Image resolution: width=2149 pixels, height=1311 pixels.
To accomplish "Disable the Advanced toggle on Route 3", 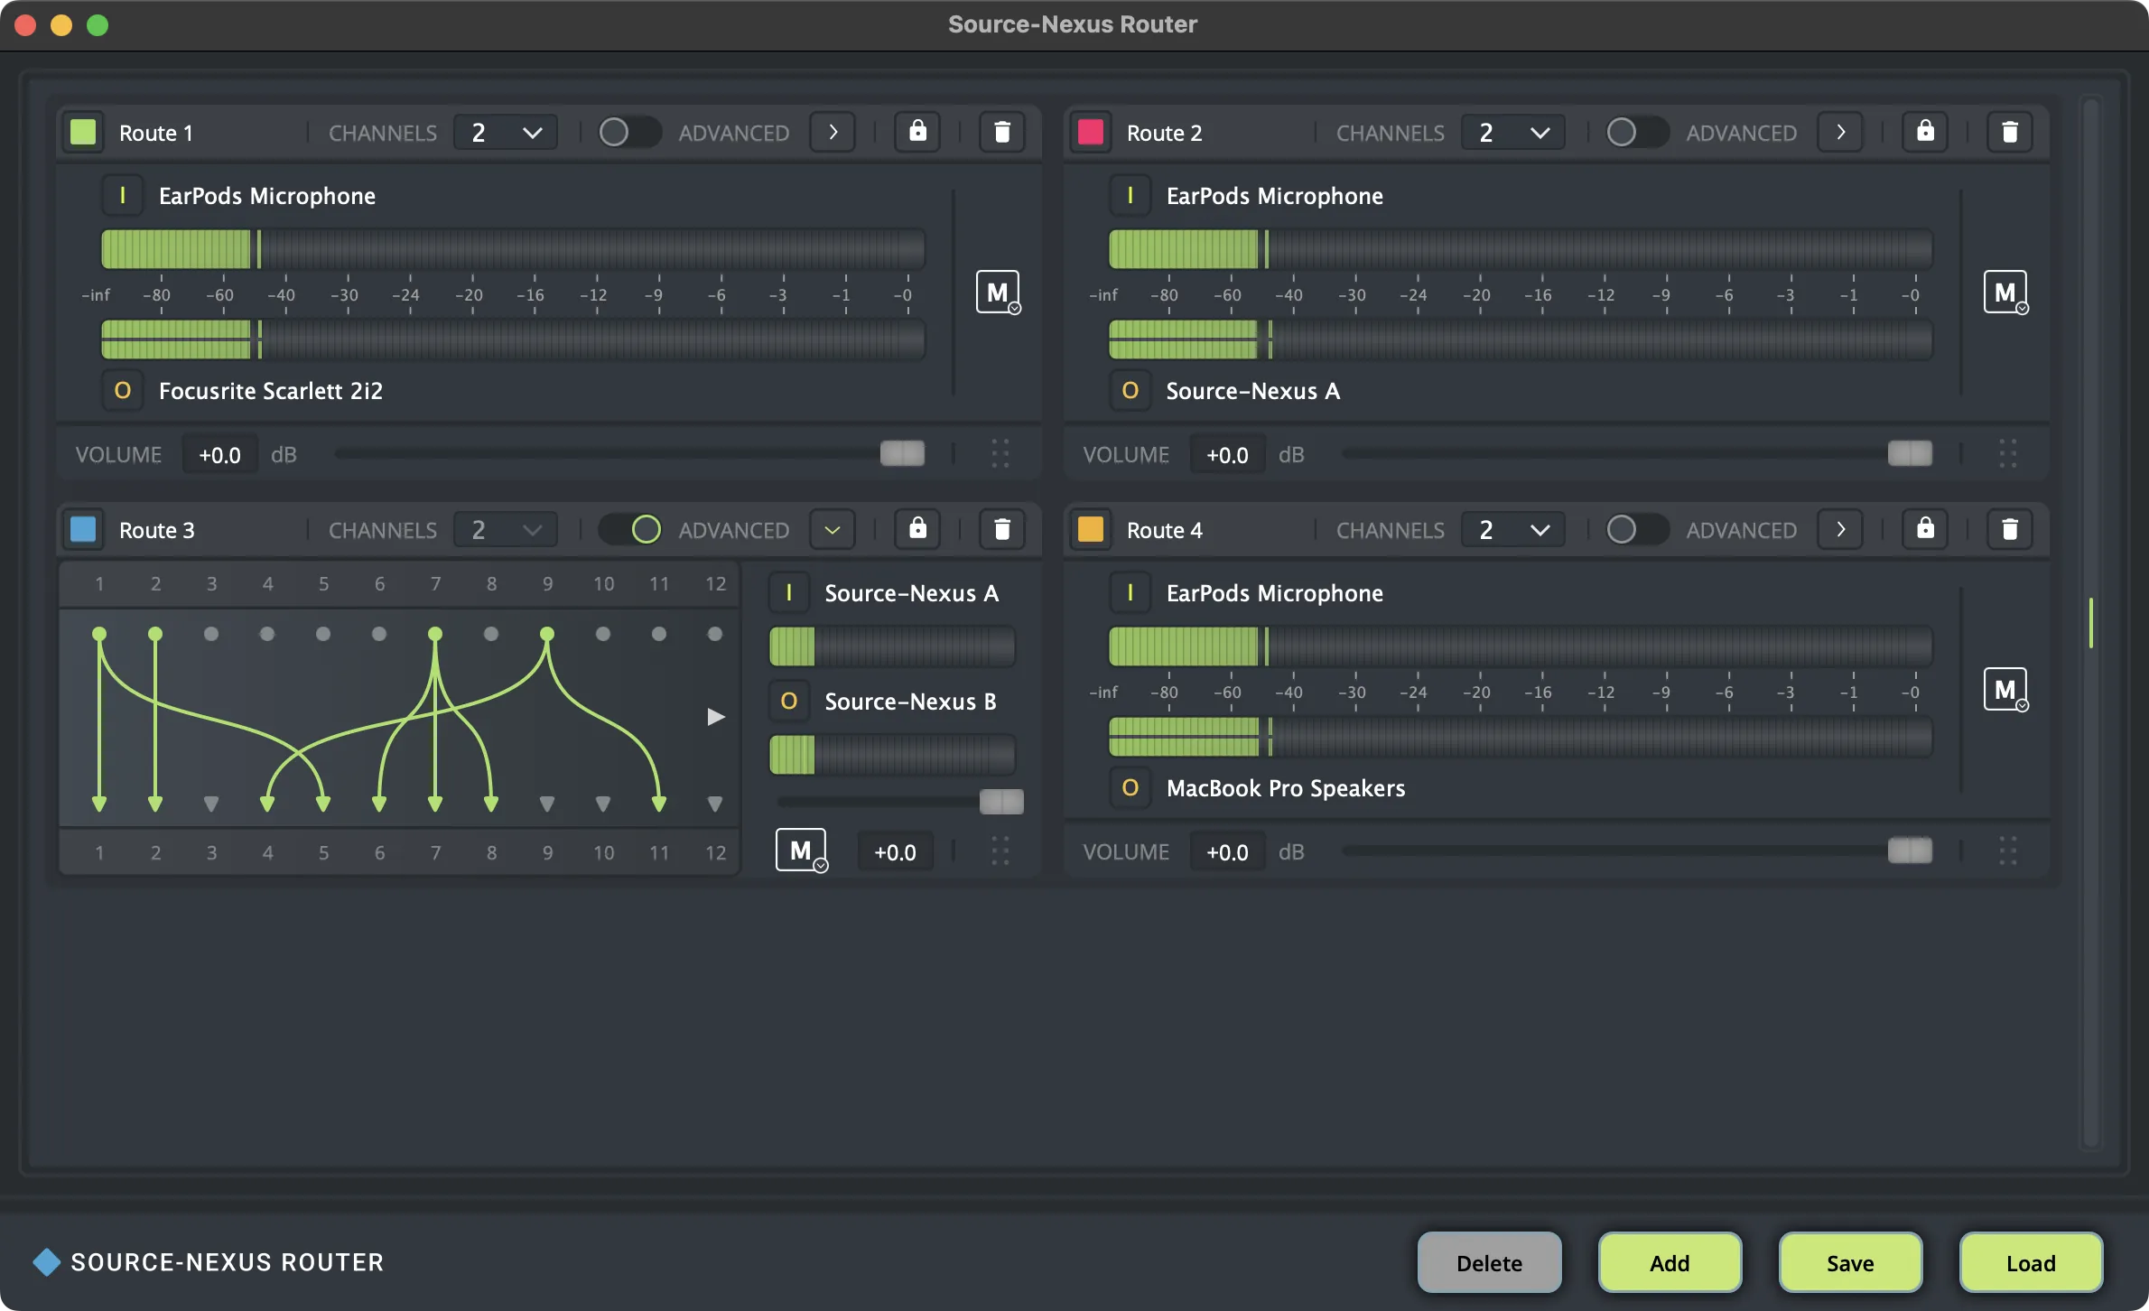I will click(x=629, y=529).
